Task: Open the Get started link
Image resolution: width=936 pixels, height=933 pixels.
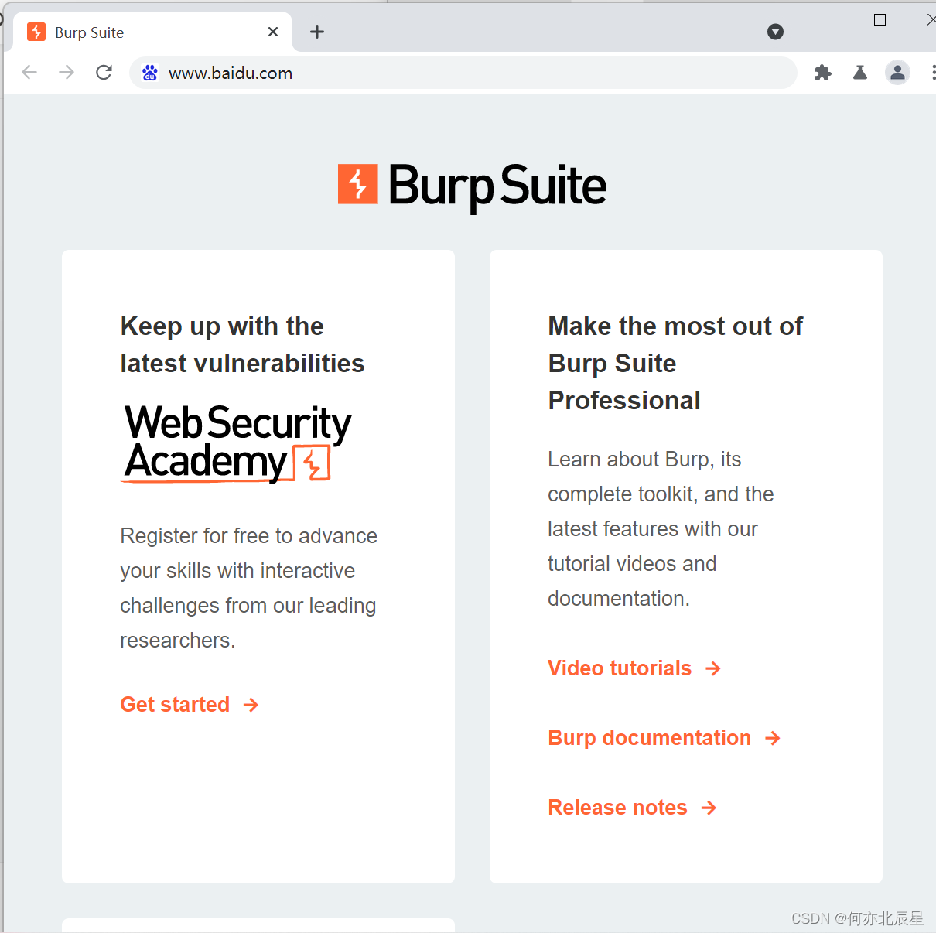Action: tap(190, 705)
